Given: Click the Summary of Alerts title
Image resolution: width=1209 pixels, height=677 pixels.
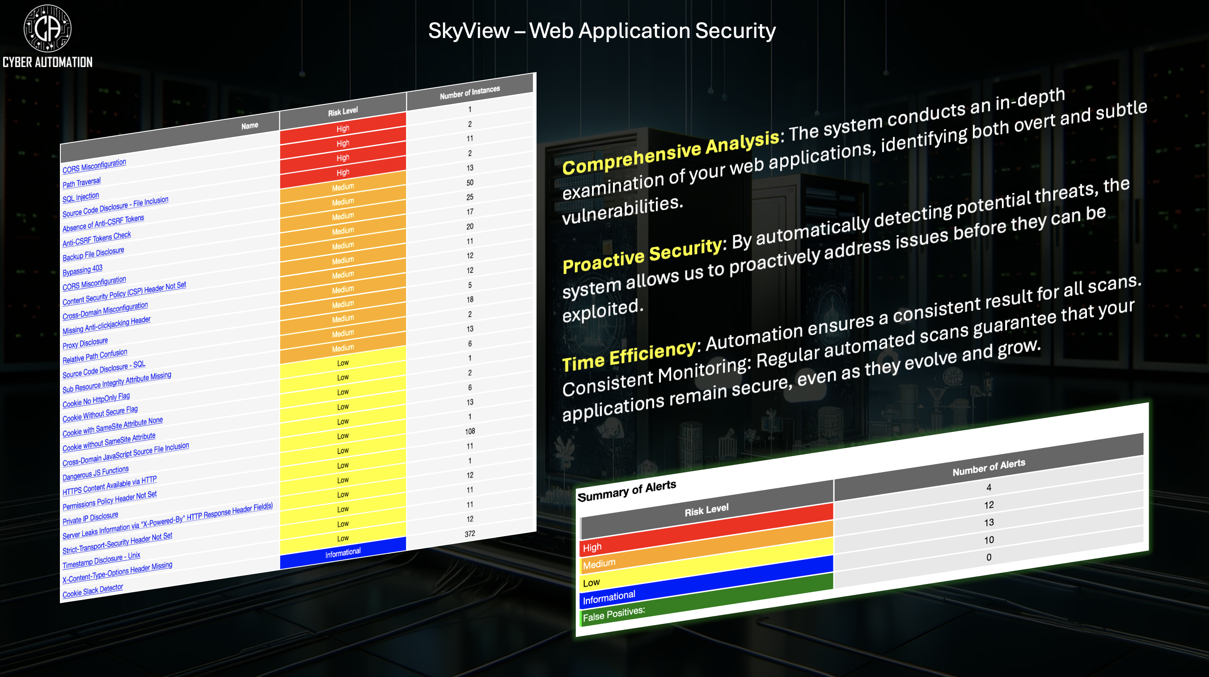Looking at the screenshot, I should point(626,491).
